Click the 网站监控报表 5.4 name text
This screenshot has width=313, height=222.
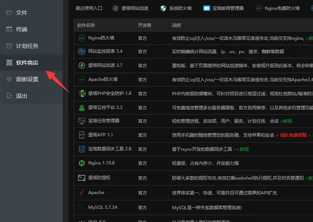click(x=105, y=51)
